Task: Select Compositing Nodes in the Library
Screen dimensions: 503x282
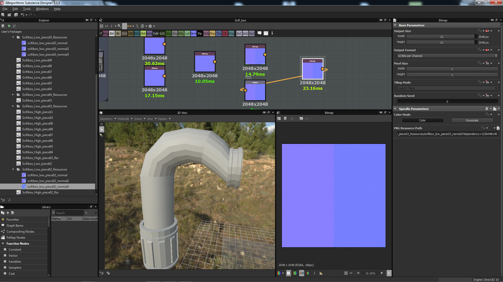Action: pyautogui.click(x=20, y=232)
